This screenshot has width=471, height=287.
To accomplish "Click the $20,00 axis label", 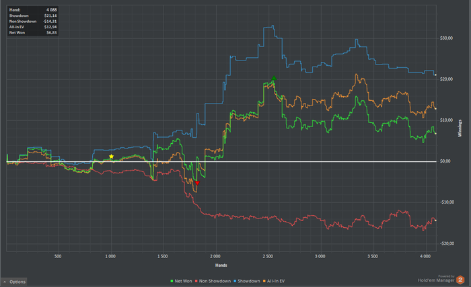I will pyautogui.click(x=446, y=79).
